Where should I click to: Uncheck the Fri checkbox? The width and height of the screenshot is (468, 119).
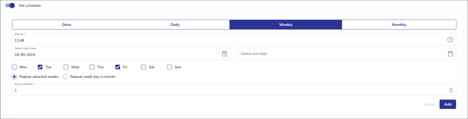coord(118,67)
